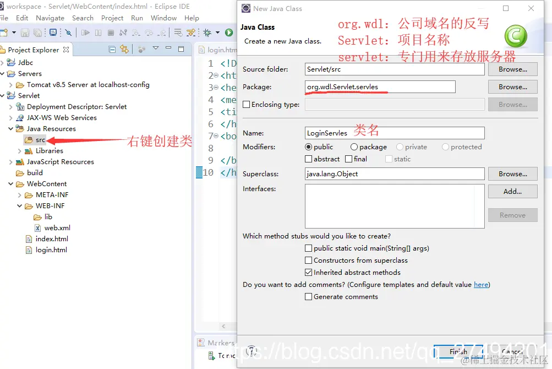Select the lib folder under WEB-INF
The width and height of the screenshot is (552, 369).
(x=43, y=217)
